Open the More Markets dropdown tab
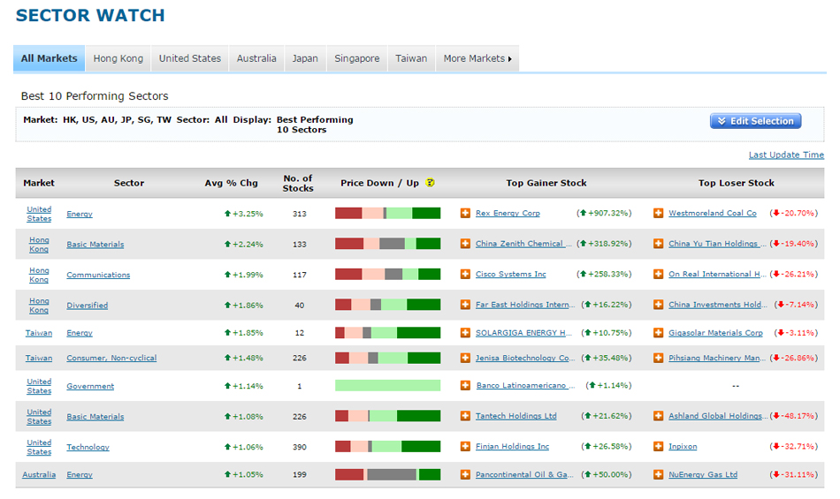This screenshot has width=840, height=499. pos(477,58)
